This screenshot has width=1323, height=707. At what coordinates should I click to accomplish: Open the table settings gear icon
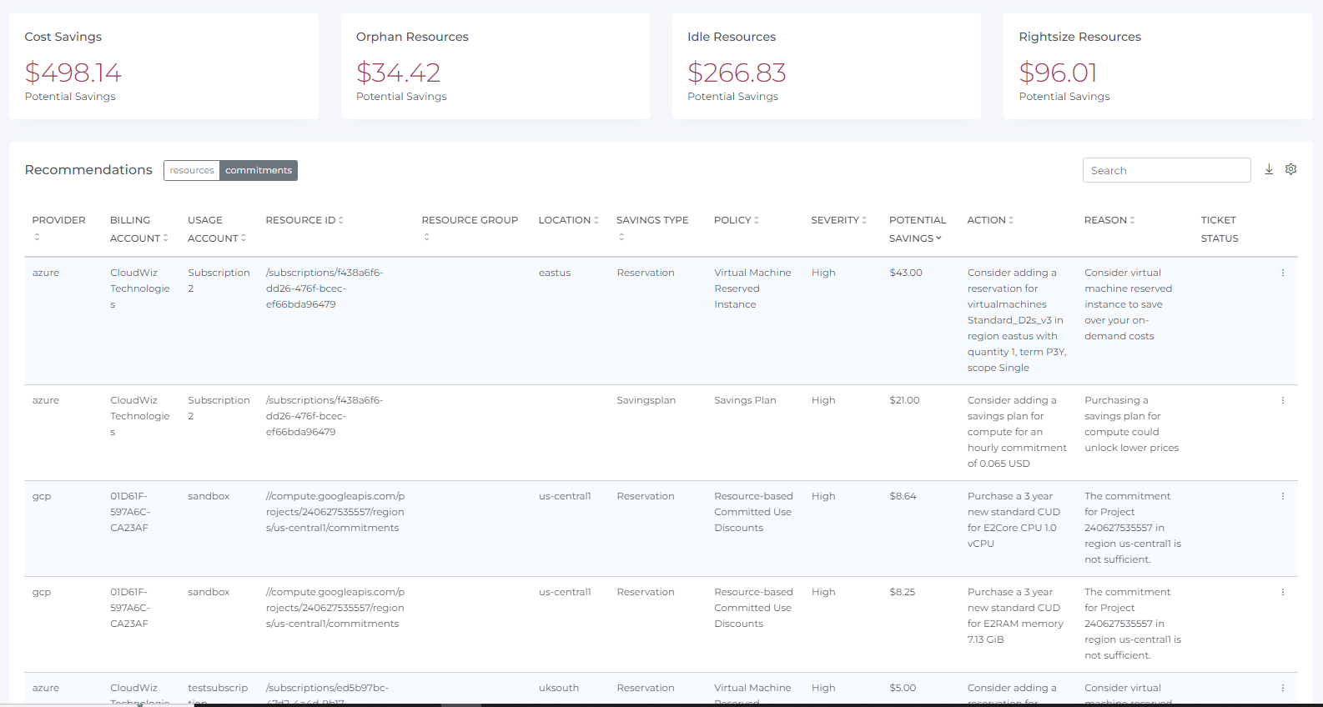tap(1290, 169)
